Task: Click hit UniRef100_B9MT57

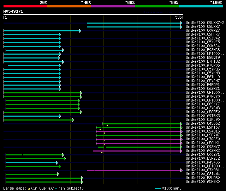Action: [203, 128]
